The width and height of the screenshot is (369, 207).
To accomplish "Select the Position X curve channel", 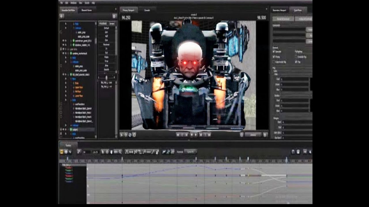I will pos(69,167).
